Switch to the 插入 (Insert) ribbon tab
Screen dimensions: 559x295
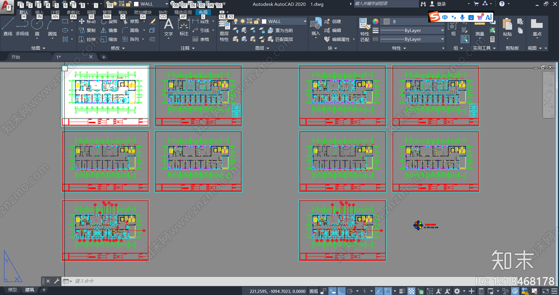click(39, 12)
